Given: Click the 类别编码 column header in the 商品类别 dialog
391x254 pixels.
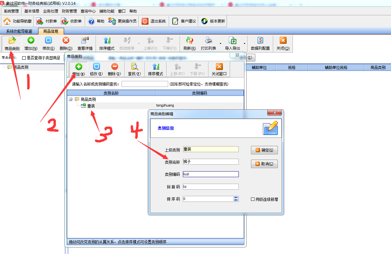Looking at the screenshot, I should pyautogui.click(x=199, y=93).
